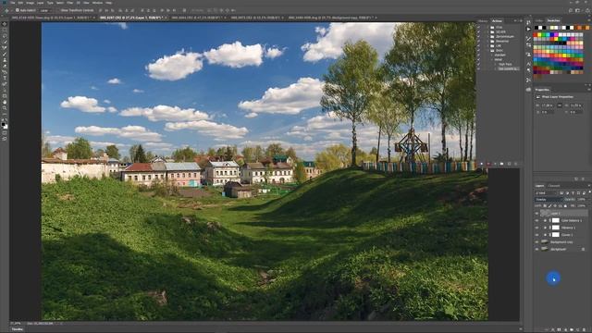592x333 pixels.
Task: Filter layers by shape layers icon
Action: [x=578, y=193]
